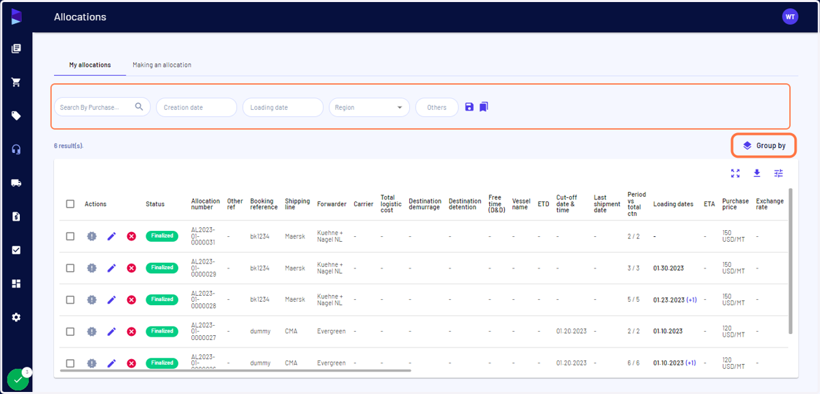Viewport: 820px width, 394px height.
Task: Click the vertical table scrollbar
Action: 791,261
